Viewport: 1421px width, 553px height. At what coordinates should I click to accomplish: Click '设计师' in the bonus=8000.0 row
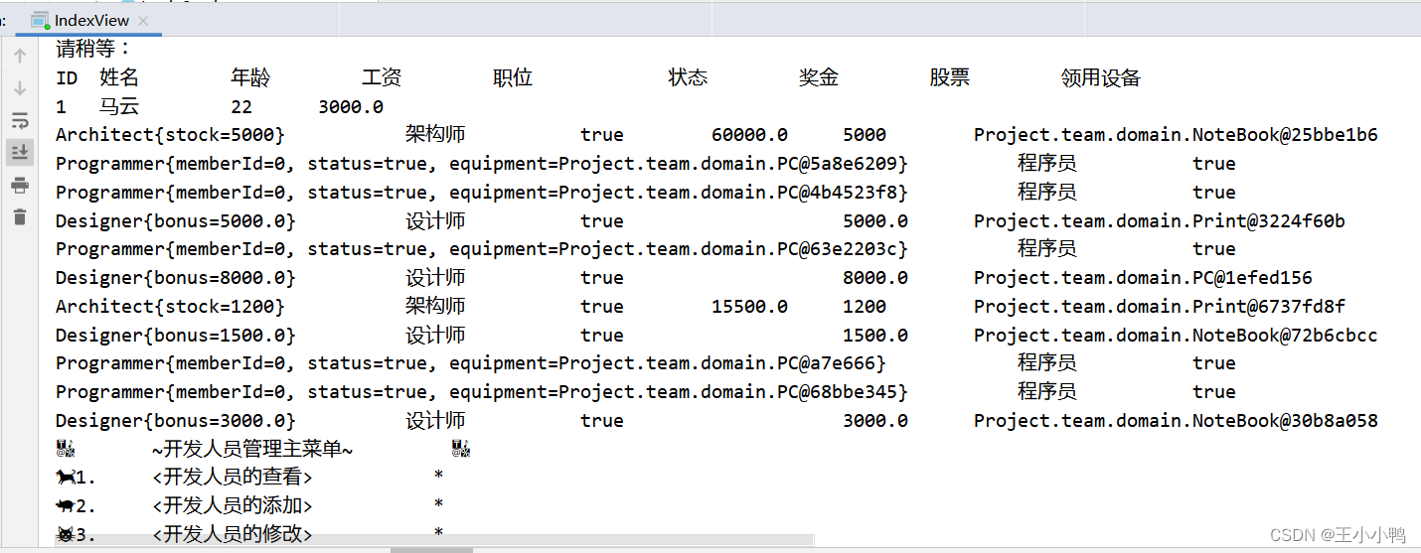point(435,278)
